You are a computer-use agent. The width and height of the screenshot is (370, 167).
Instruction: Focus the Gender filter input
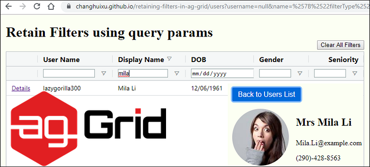[x=275, y=74]
